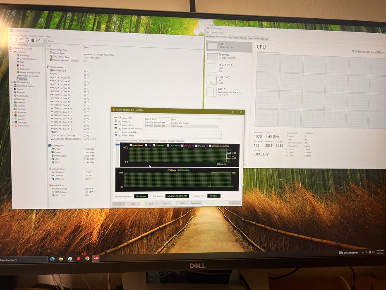The height and width of the screenshot is (290, 386).
Task: Click the Task Manager taskbar icon
Action: point(70,259)
